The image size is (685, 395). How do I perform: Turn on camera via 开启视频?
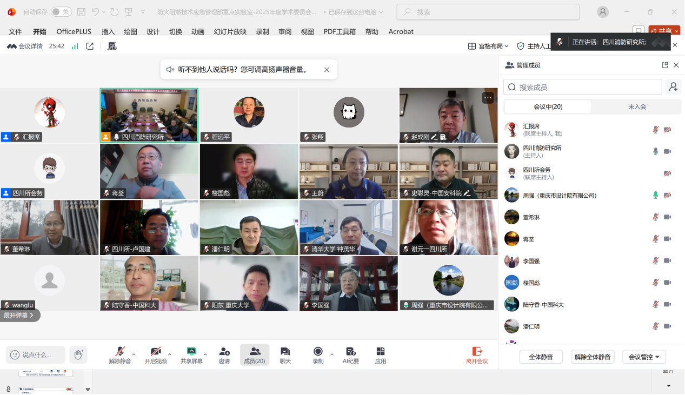tap(156, 355)
